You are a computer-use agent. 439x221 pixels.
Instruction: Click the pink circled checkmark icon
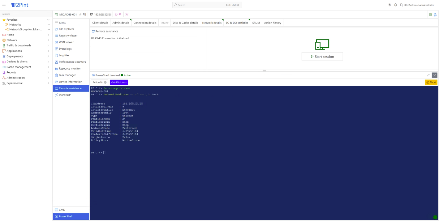click(x=116, y=14)
